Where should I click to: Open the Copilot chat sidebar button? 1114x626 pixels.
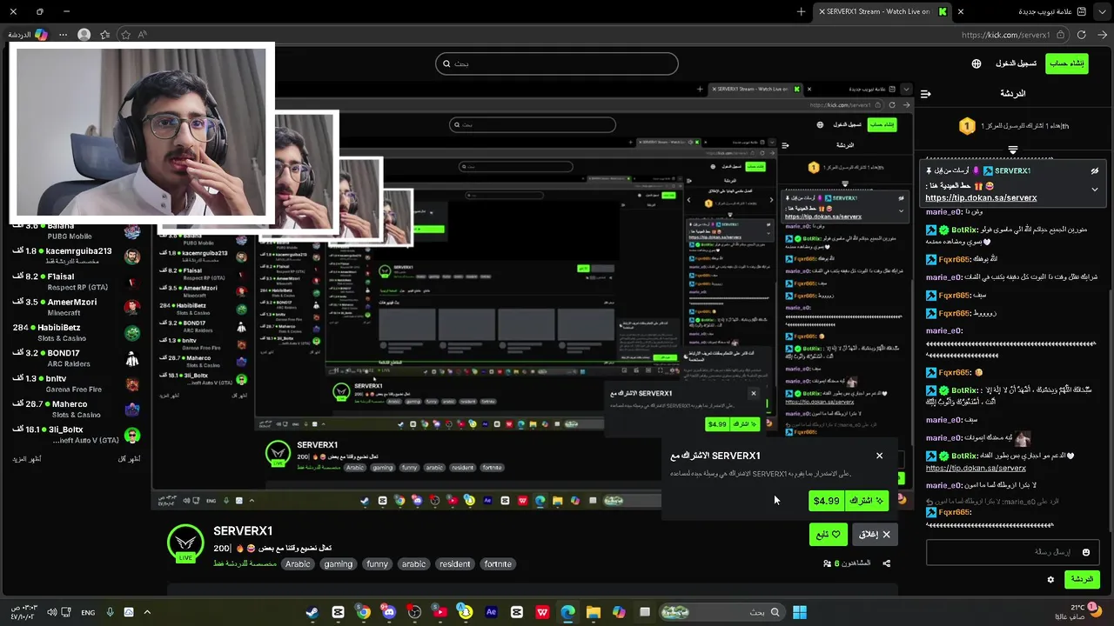pyautogui.click(x=28, y=35)
